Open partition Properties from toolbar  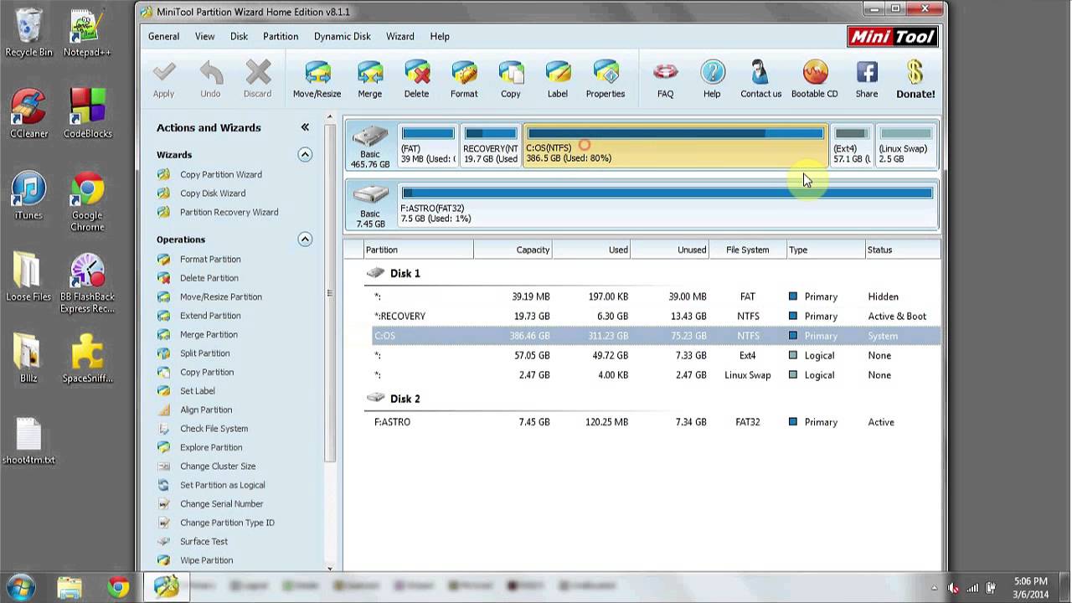[x=606, y=80]
